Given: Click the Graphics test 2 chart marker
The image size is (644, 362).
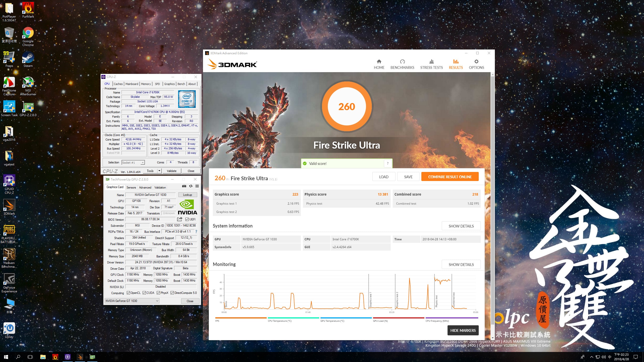Looking at the screenshot, I should (397, 299).
